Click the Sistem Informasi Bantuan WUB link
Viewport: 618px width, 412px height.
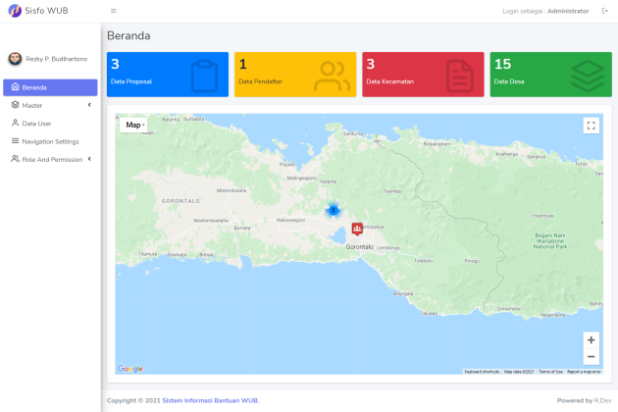tap(210, 400)
